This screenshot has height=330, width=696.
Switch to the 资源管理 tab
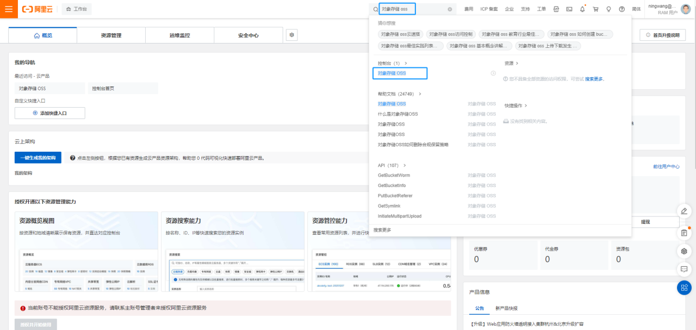111,35
